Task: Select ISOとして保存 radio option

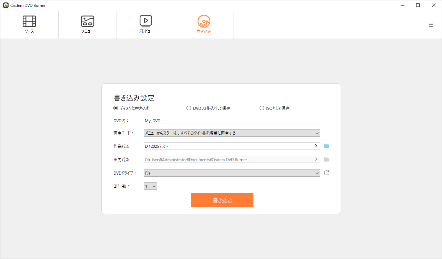Action: (262, 108)
